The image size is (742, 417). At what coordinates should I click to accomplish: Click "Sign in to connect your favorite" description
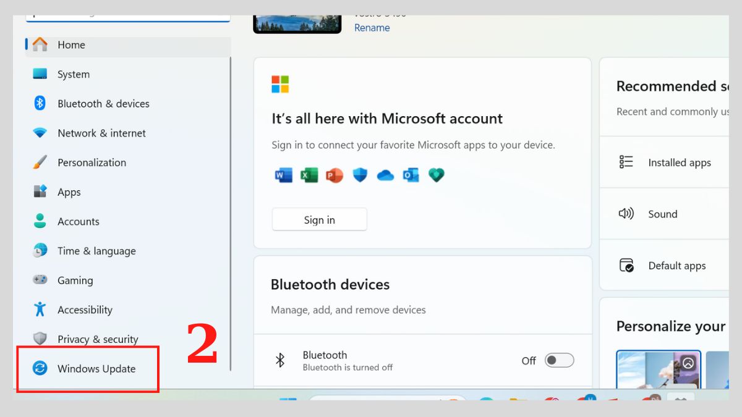tap(413, 145)
